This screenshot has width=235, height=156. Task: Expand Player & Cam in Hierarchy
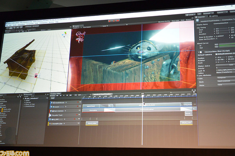coord(25,104)
